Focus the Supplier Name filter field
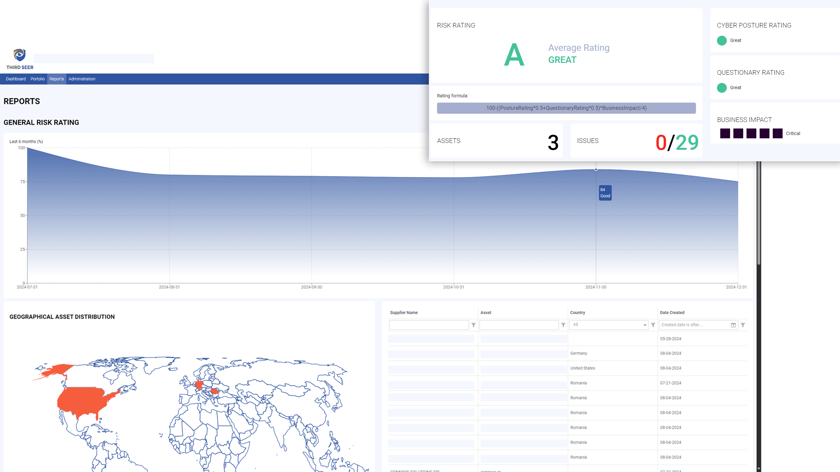This screenshot has height=472, width=840. pyautogui.click(x=429, y=325)
